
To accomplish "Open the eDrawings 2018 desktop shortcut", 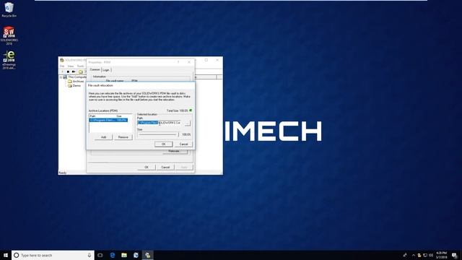I will [9, 60].
